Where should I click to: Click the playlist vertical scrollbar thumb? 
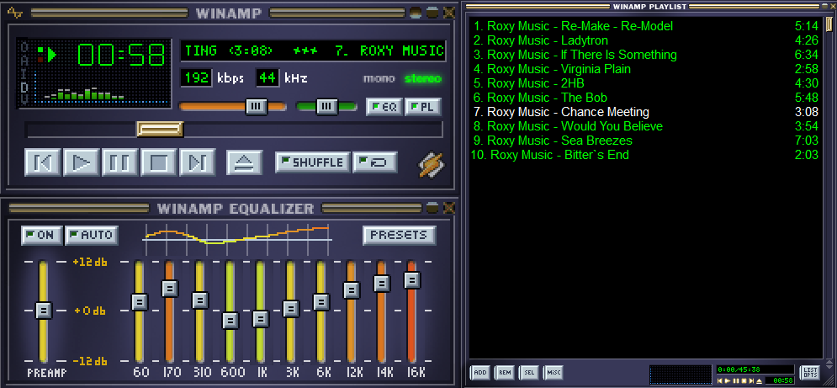point(829,25)
